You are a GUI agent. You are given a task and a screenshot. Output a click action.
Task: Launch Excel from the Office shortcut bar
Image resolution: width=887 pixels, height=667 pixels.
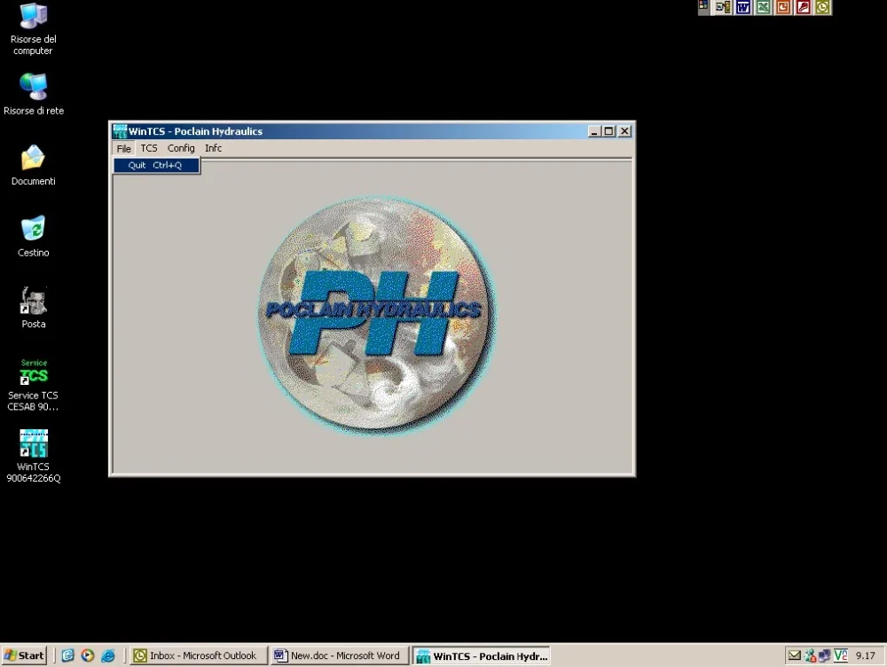(x=763, y=8)
